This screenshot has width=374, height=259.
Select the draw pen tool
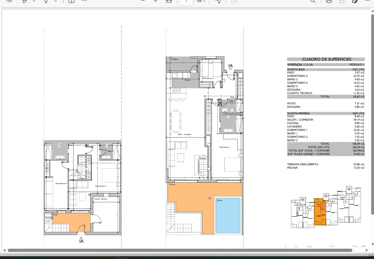coord(46,1)
